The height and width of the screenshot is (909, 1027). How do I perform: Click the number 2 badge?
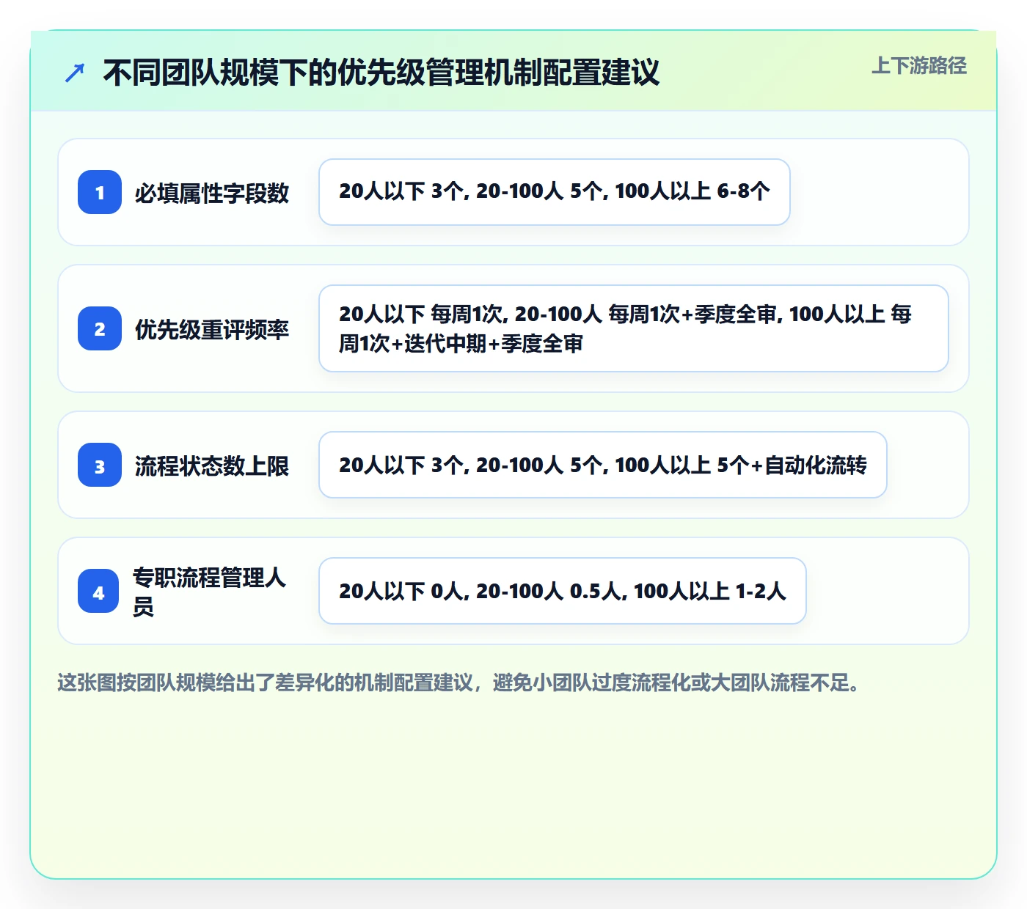pos(100,328)
